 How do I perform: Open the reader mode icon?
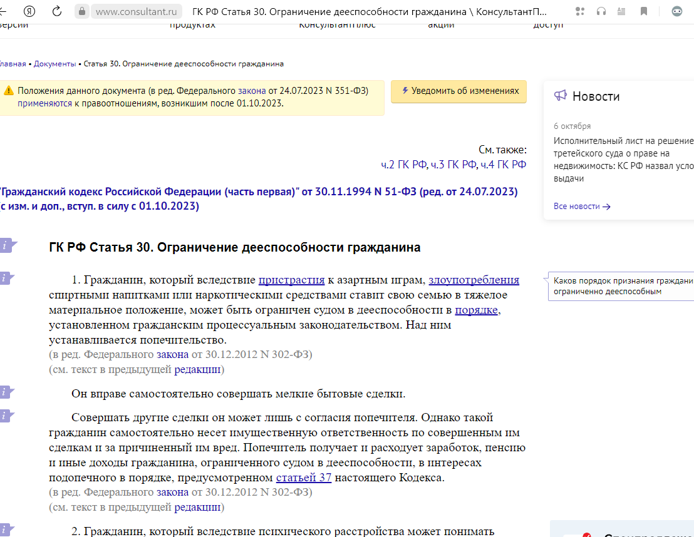pyautogui.click(x=621, y=11)
